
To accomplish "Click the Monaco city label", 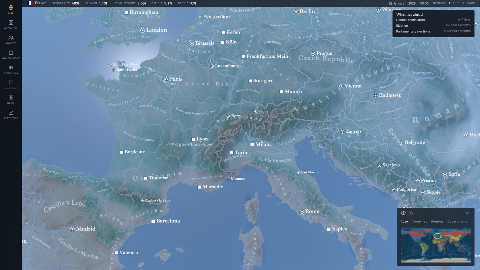I will pos(238,179).
